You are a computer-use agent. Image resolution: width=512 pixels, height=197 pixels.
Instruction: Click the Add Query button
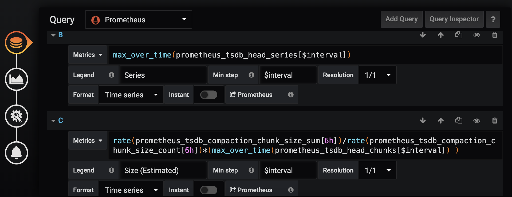tap(401, 19)
